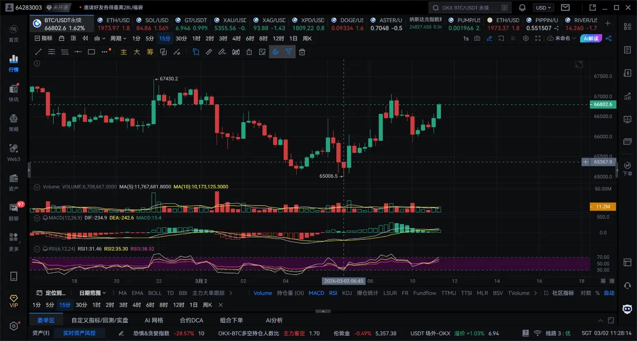
Task: Click the horizontal ray line tool
Action: [x=78, y=52]
